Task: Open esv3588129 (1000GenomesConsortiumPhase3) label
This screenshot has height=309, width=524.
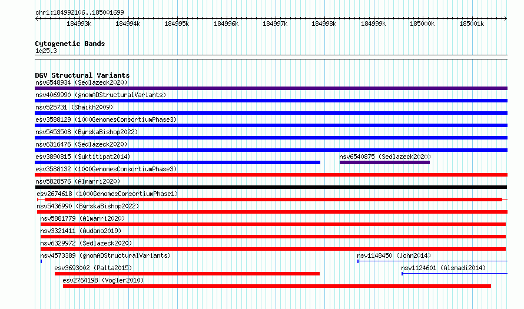Action: click(x=106, y=119)
